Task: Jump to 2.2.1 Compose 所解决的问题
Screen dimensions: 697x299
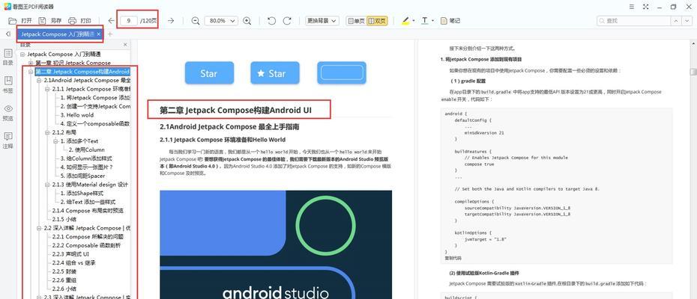Action: [88, 236]
